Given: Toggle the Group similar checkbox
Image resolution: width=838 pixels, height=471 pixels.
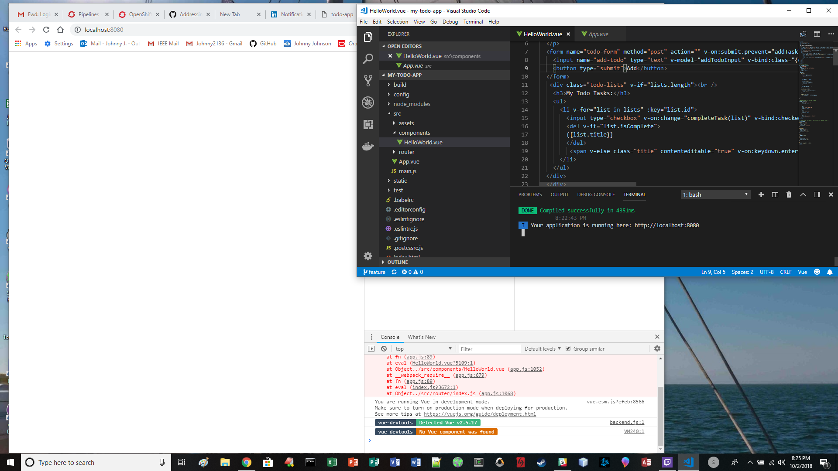Looking at the screenshot, I should (x=568, y=348).
